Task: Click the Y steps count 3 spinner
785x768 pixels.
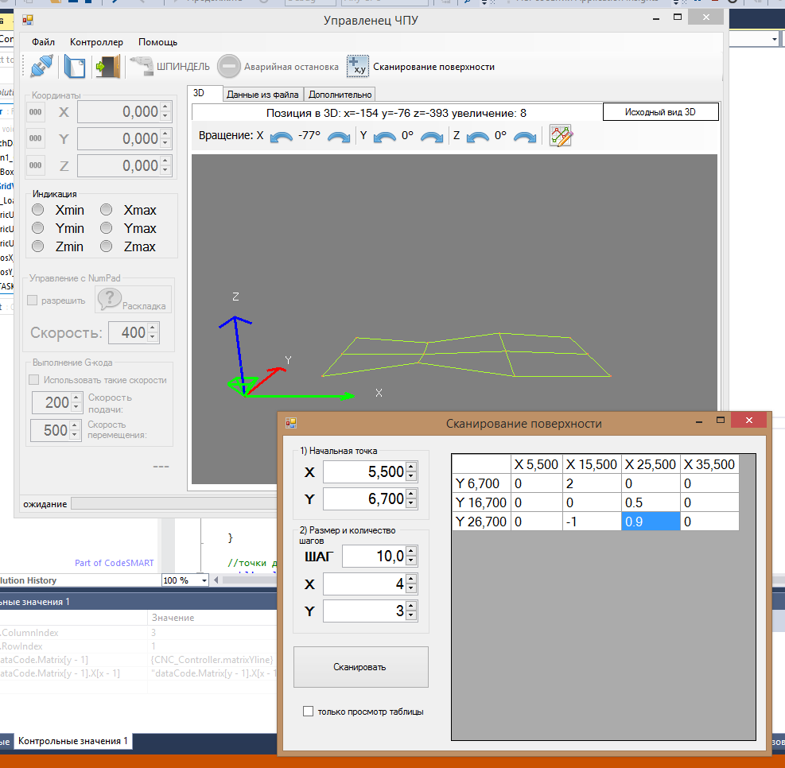Action: [x=411, y=611]
